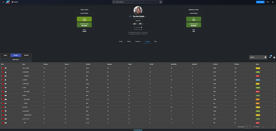Screen dimensions: 276x131
Task: Jump to the last page arrow
Action: 274,127
